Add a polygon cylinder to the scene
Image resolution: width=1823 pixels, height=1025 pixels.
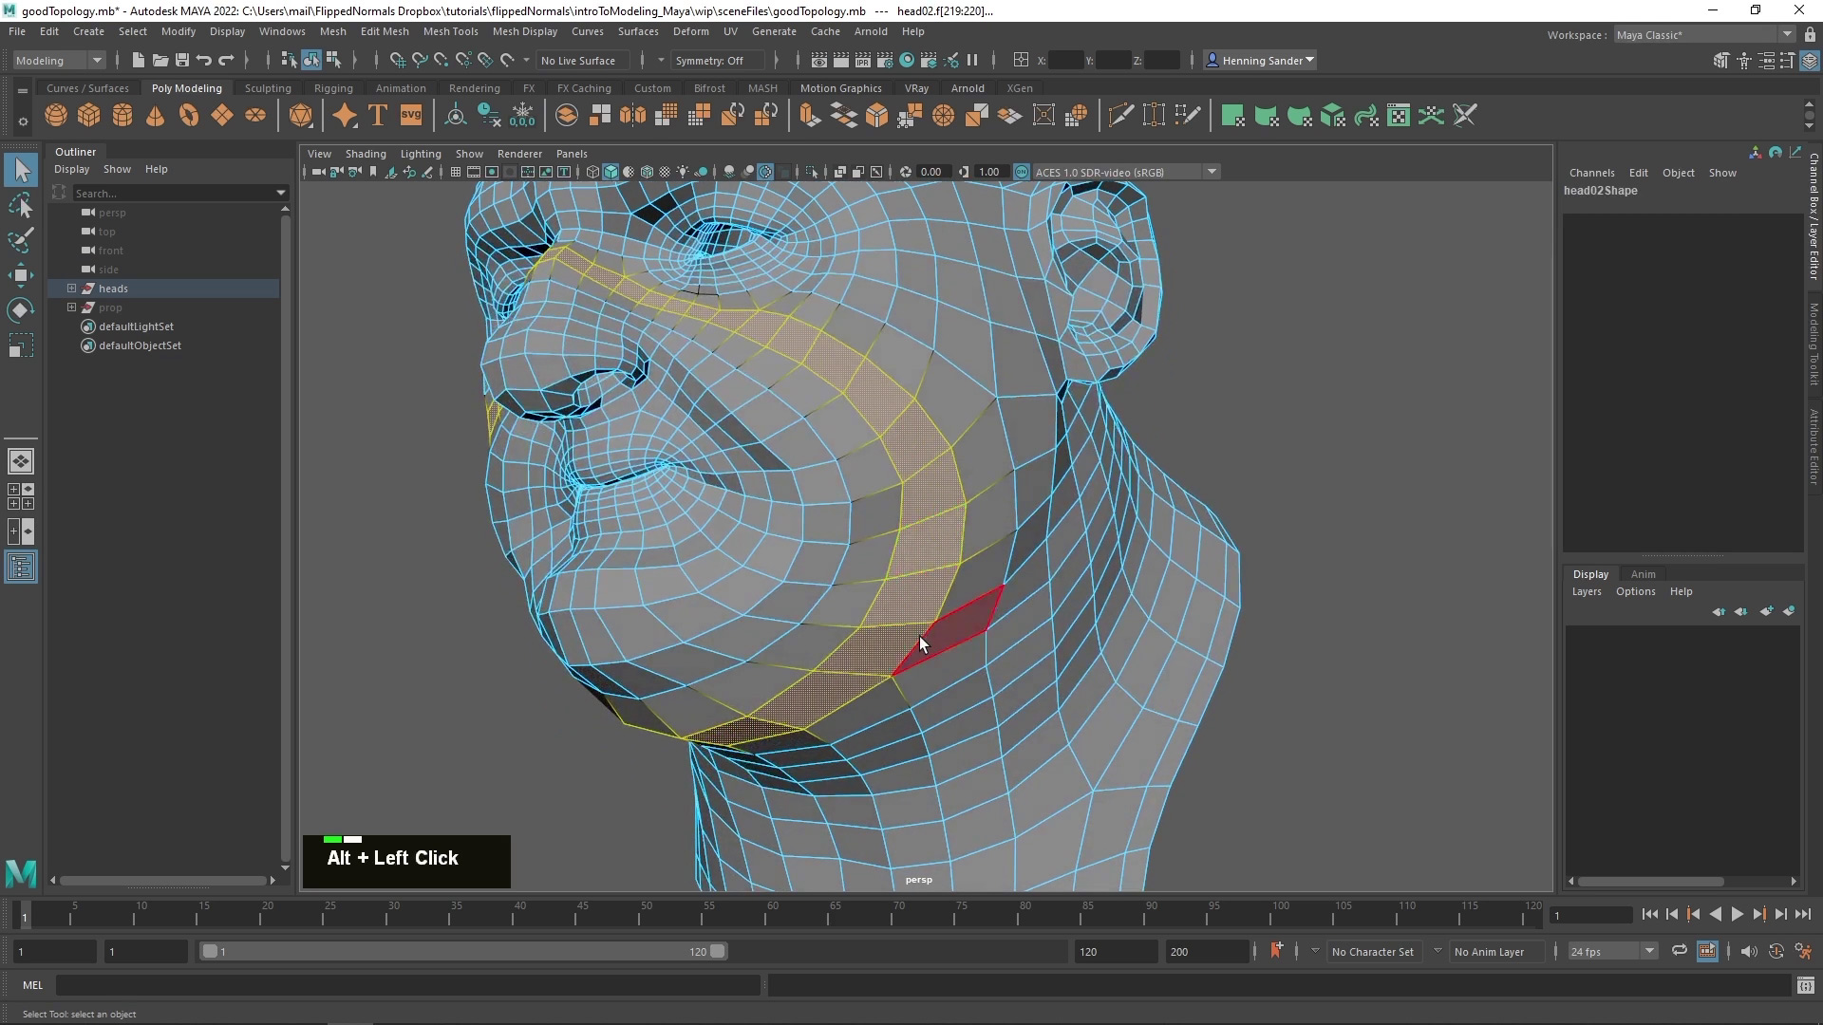[122, 115]
